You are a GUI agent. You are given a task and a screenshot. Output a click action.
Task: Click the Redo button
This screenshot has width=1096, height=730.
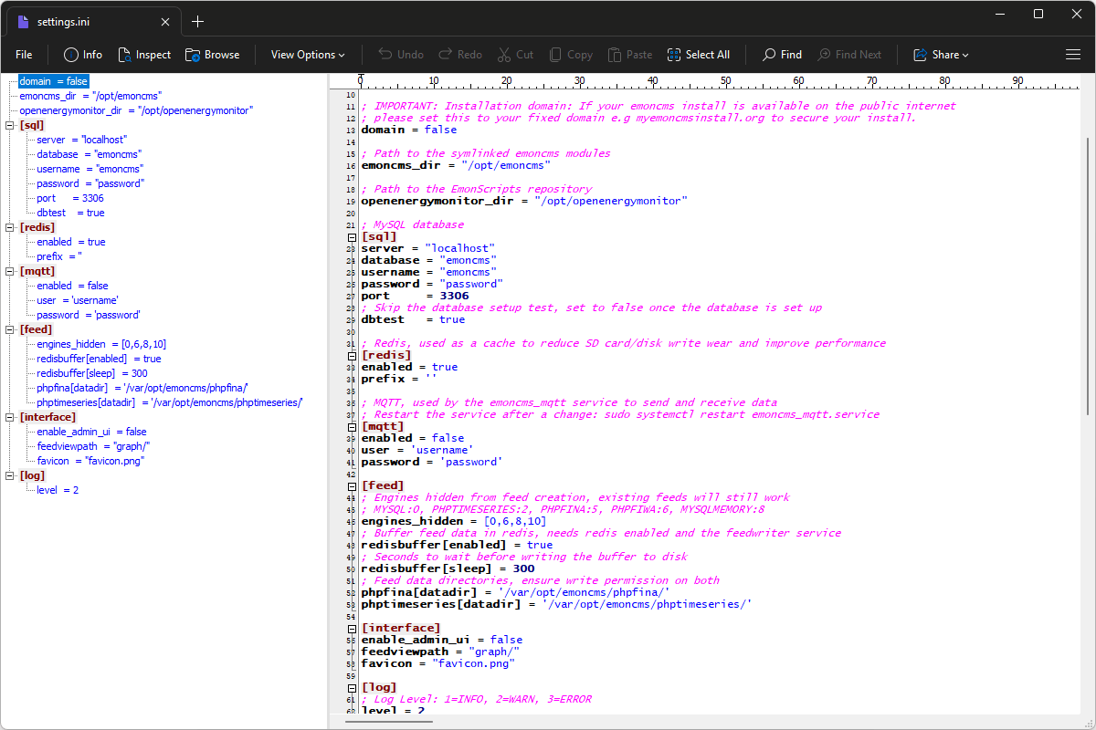pyautogui.click(x=460, y=55)
